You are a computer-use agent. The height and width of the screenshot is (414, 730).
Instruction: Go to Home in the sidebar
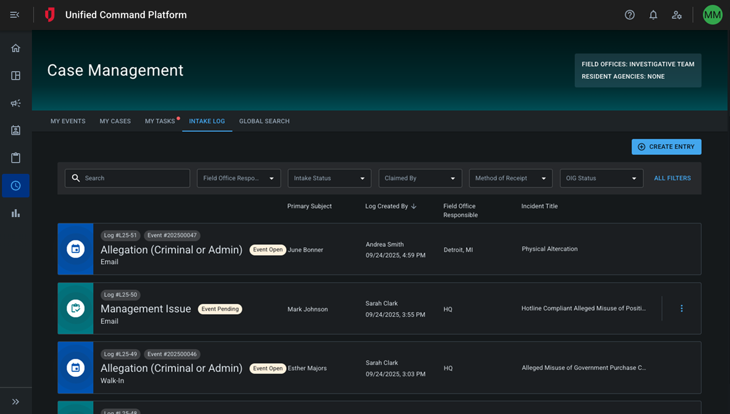[x=16, y=48]
